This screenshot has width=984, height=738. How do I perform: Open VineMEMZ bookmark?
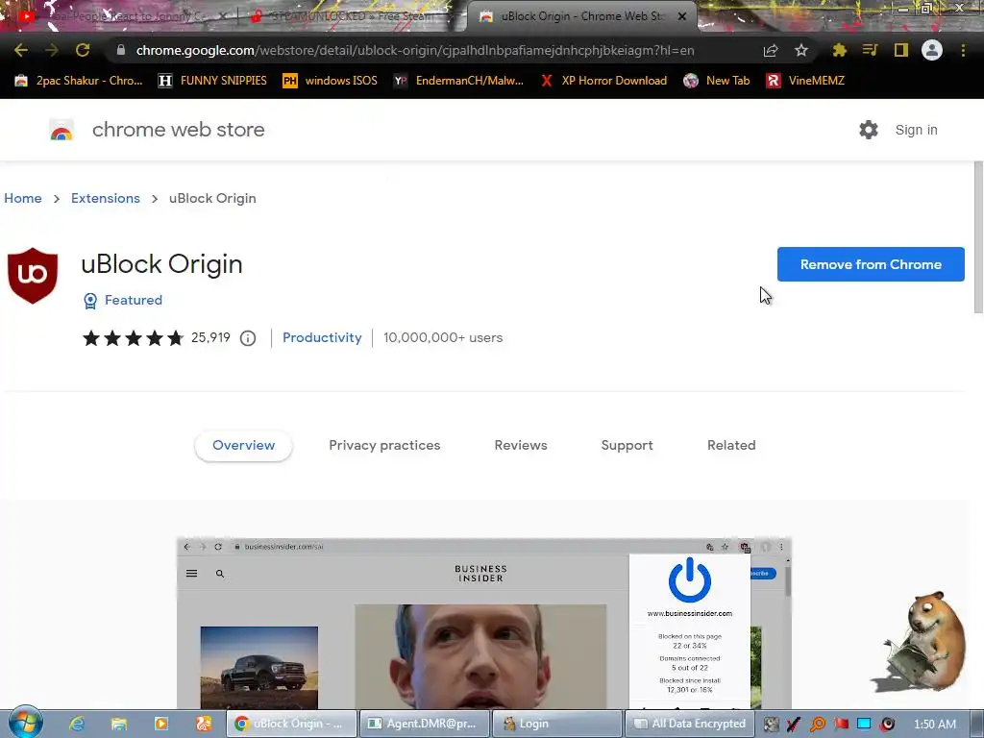[x=805, y=81]
